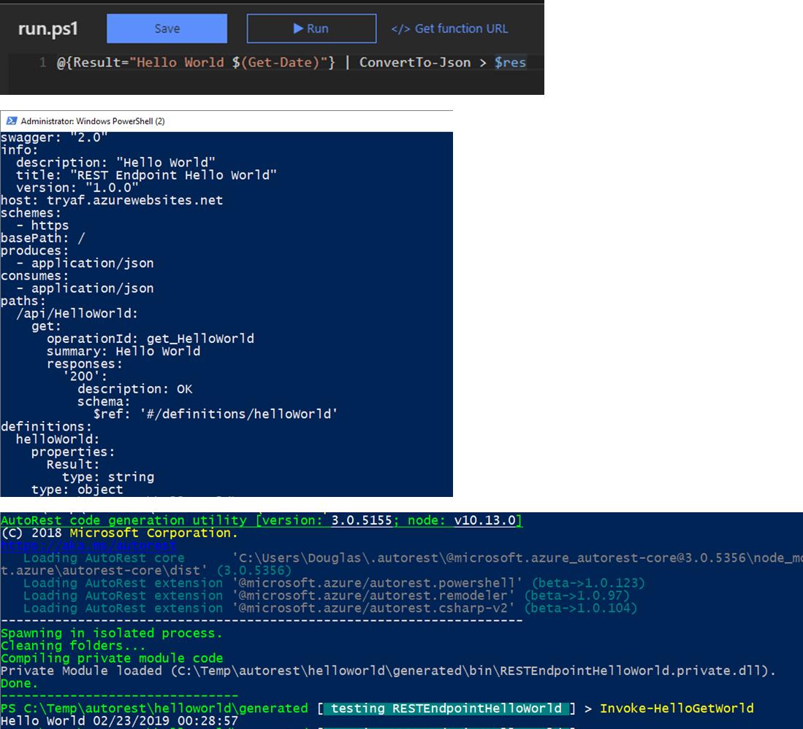Click line number 1 in the editor gutter
803x729 pixels.
pos(42,63)
